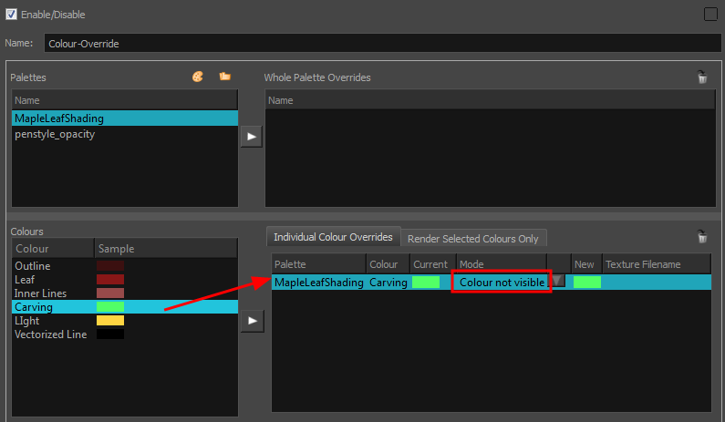Screen dimensions: 725x422
Task: Switch to Render Selected Colours Only tab
Action: 472,239
